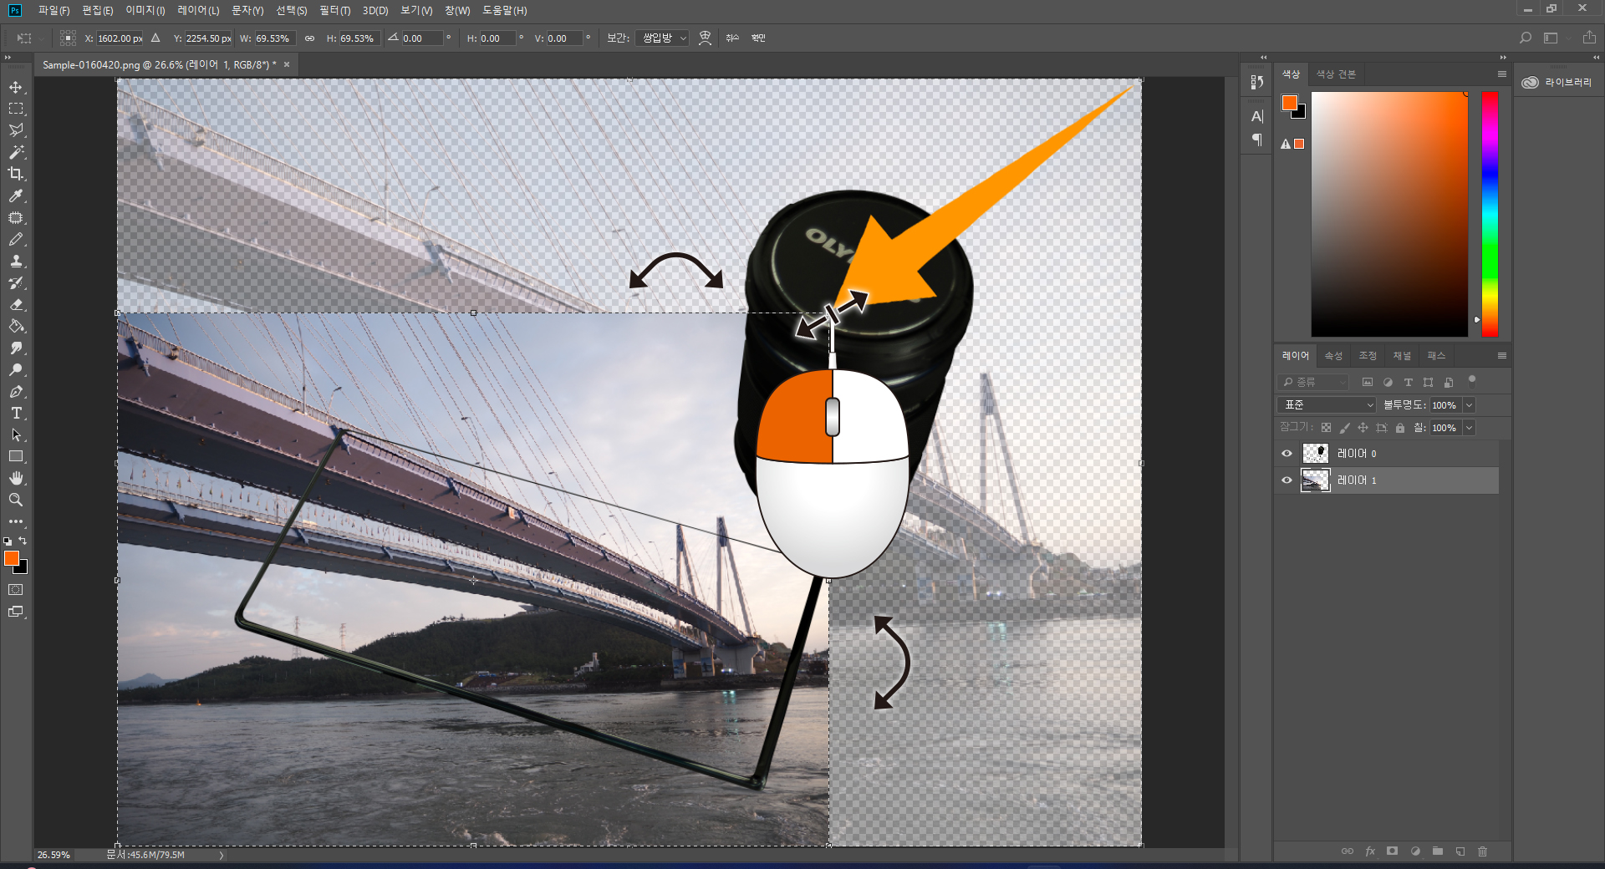1605x869 pixels.
Task: Toggle lock transparent pixels
Action: (x=1326, y=428)
